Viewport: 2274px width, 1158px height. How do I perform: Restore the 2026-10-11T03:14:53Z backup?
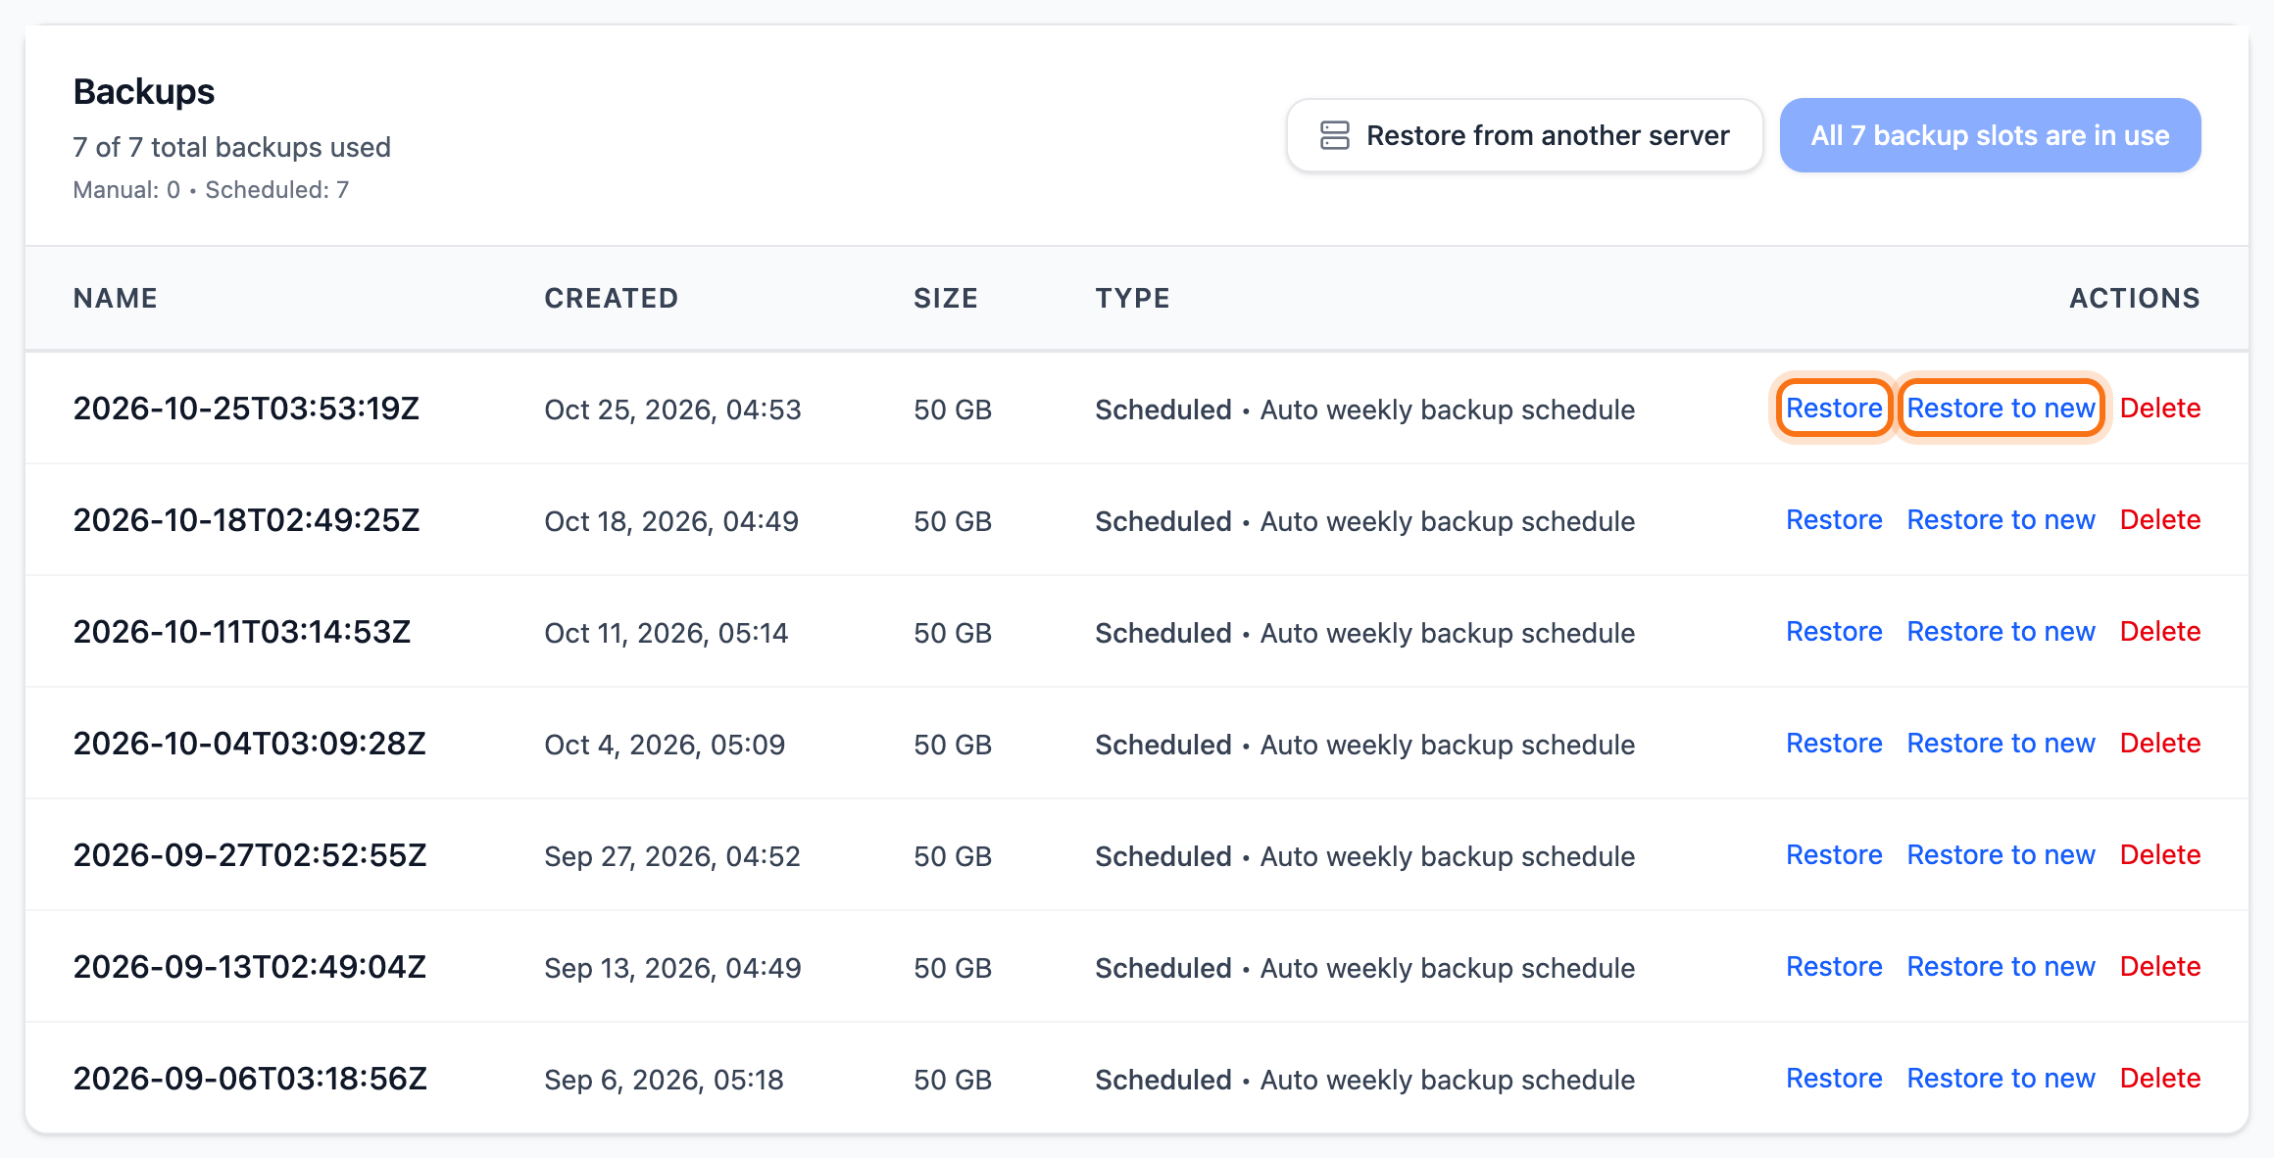[1834, 632]
